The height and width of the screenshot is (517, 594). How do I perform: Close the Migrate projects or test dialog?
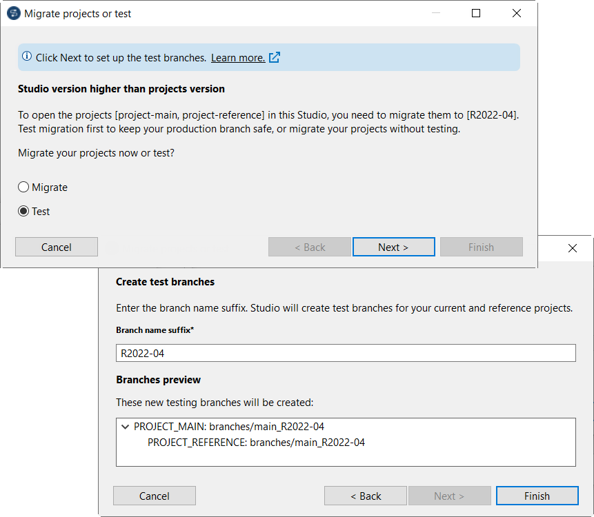(517, 14)
